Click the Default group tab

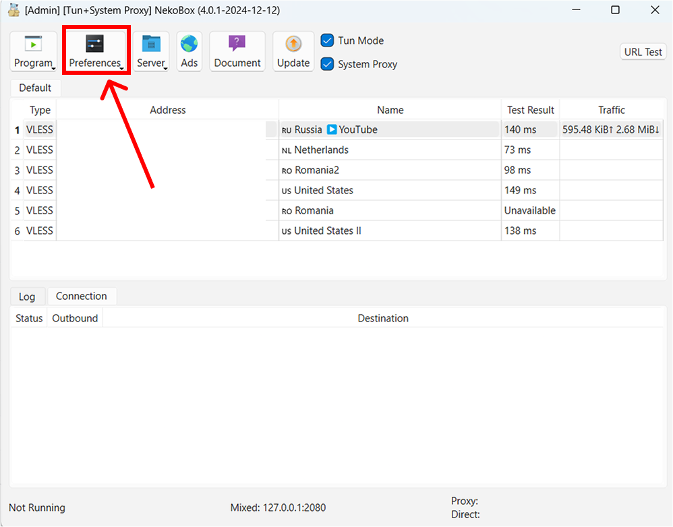point(35,88)
